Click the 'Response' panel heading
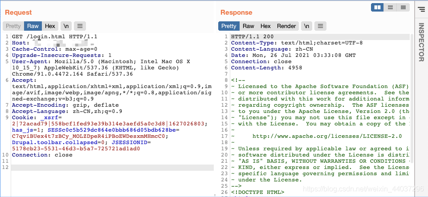The height and width of the screenshot is (197, 428). coord(236,12)
